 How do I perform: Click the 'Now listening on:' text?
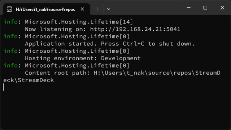point(56,29)
